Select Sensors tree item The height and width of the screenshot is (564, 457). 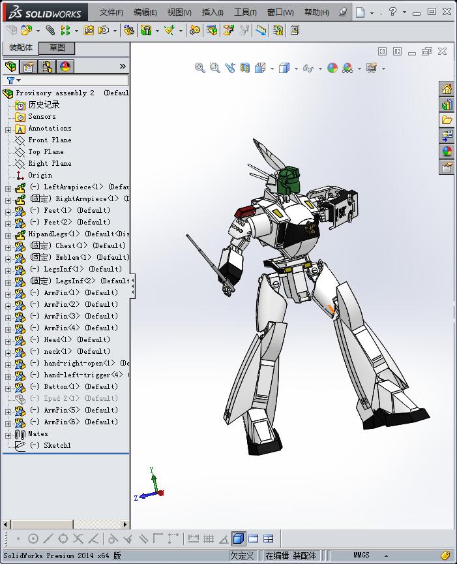[42, 117]
